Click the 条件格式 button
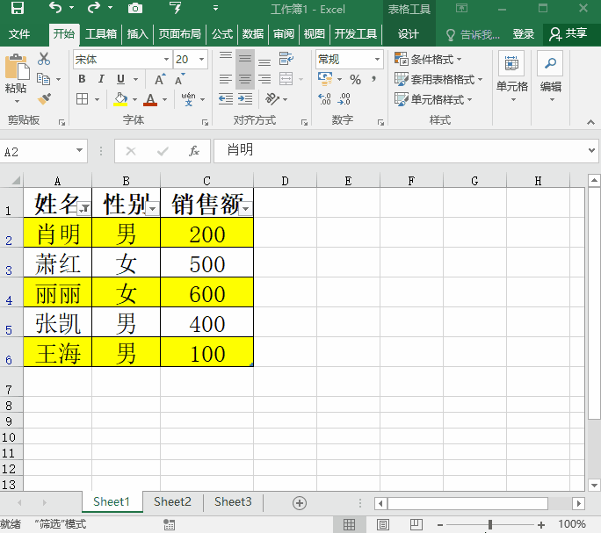Screen dimensions: 601x533 click(x=428, y=60)
